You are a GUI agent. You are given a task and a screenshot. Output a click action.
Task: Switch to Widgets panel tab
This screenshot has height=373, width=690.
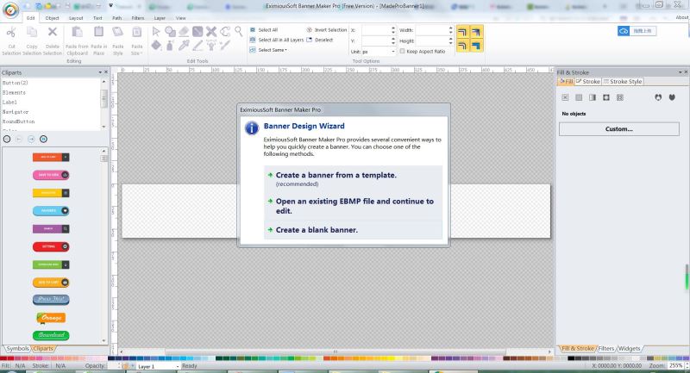click(x=630, y=348)
